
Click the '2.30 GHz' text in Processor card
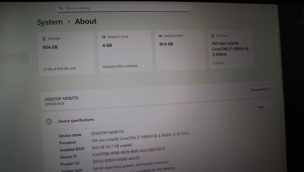pyautogui.click(x=219, y=63)
